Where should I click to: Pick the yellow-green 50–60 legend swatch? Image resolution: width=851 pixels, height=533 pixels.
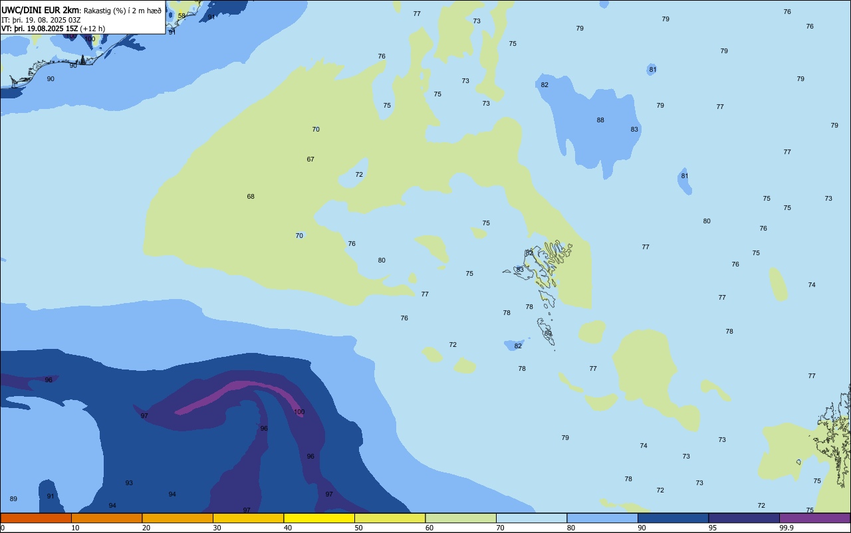390,518
